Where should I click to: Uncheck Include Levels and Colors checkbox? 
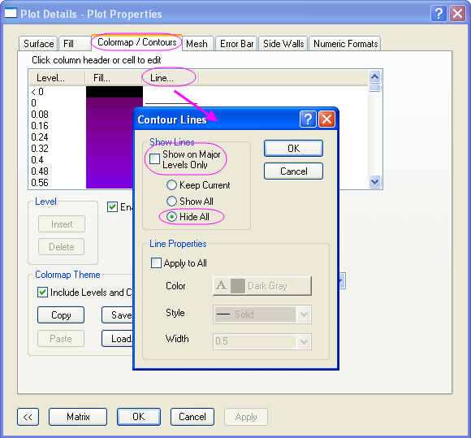tap(42, 292)
